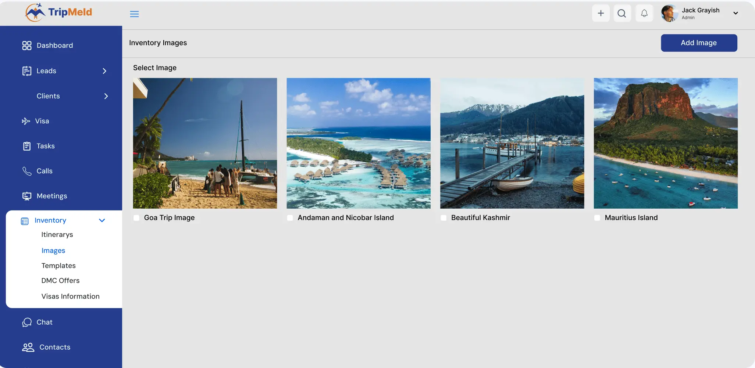Open Jack Grayish account dropdown arrow
Viewport: 755px width, 368px height.
(x=736, y=13)
